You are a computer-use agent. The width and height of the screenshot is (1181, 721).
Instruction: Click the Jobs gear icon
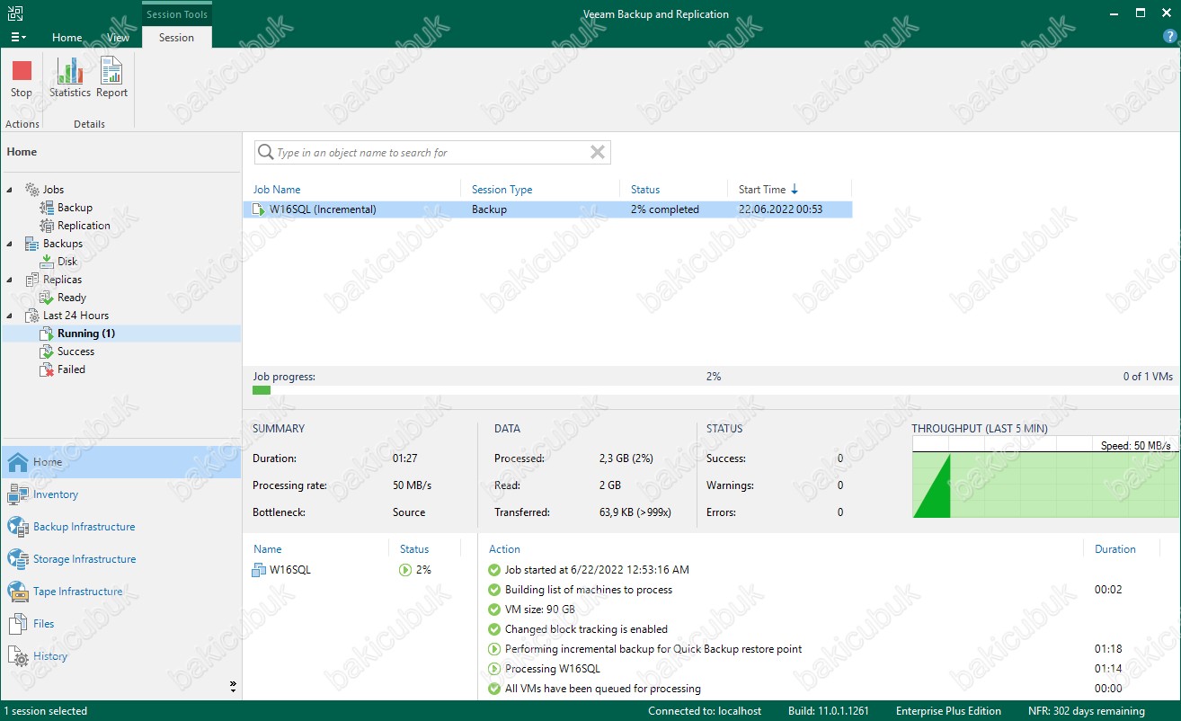[31, 190]
